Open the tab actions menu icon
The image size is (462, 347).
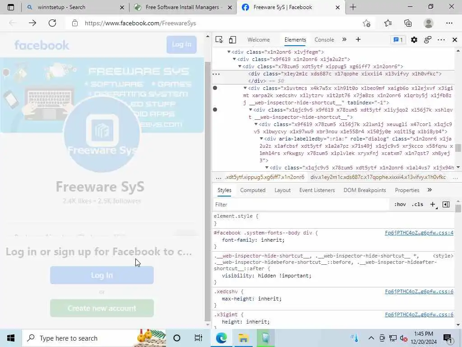(x=11, y=7)
